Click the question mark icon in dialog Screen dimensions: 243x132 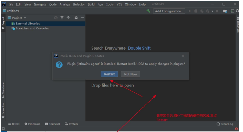pos(59,65)
